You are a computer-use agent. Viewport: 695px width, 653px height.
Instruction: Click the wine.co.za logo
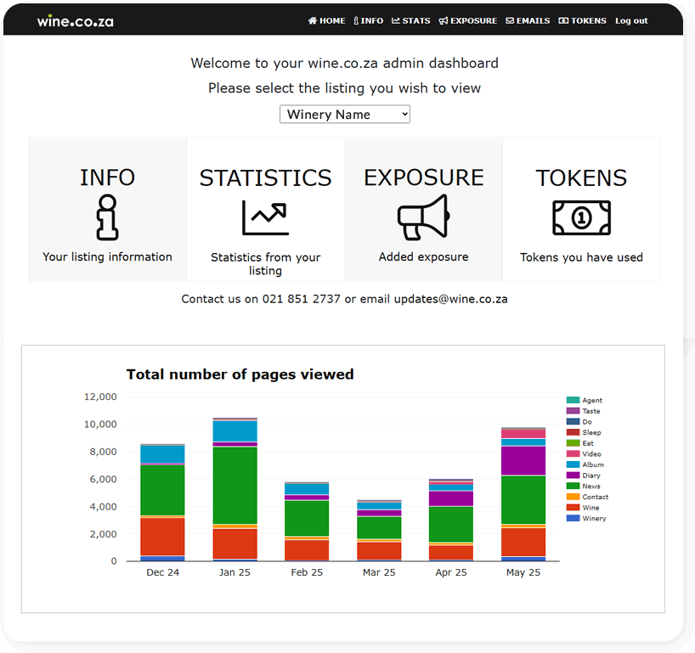75,20
